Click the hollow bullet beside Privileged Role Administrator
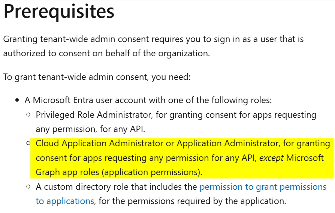 pos(28,115)
